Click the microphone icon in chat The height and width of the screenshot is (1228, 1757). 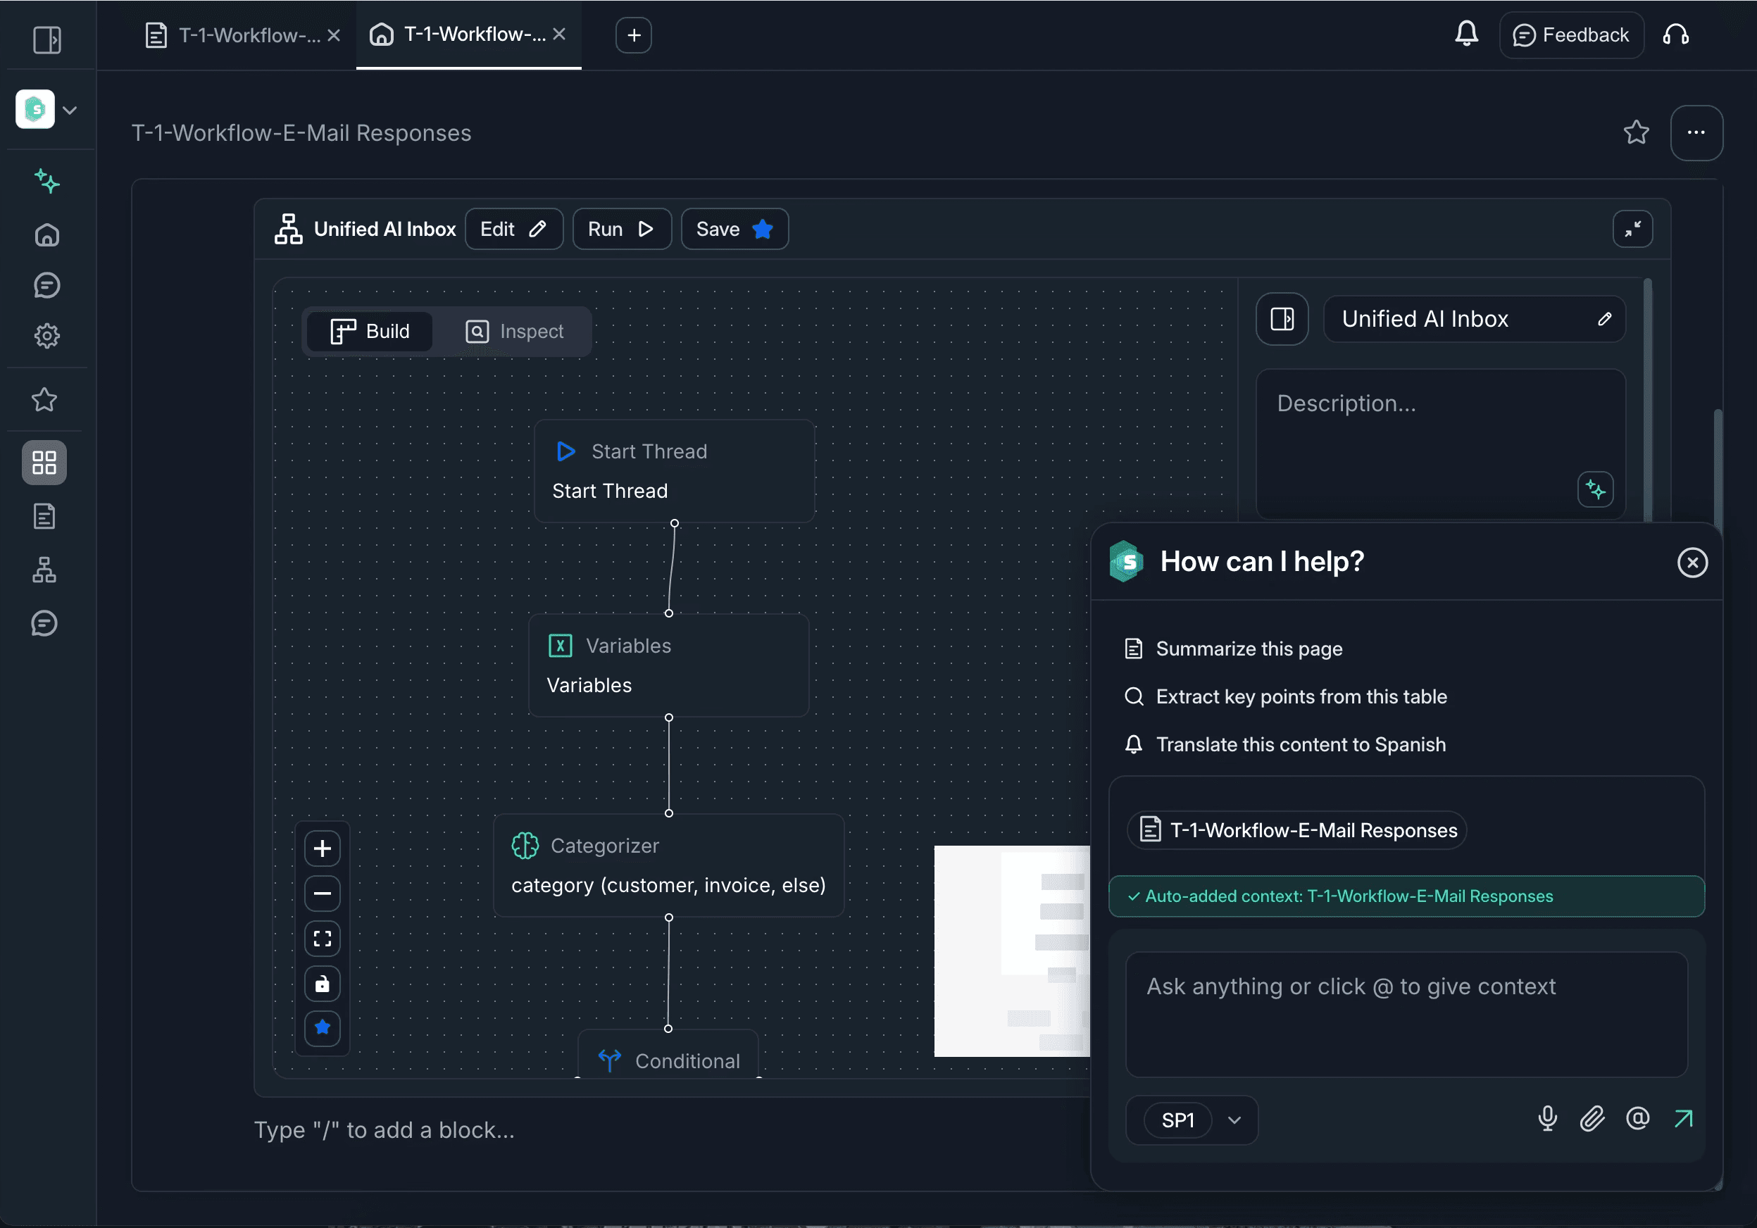tap(1546, 1119)
